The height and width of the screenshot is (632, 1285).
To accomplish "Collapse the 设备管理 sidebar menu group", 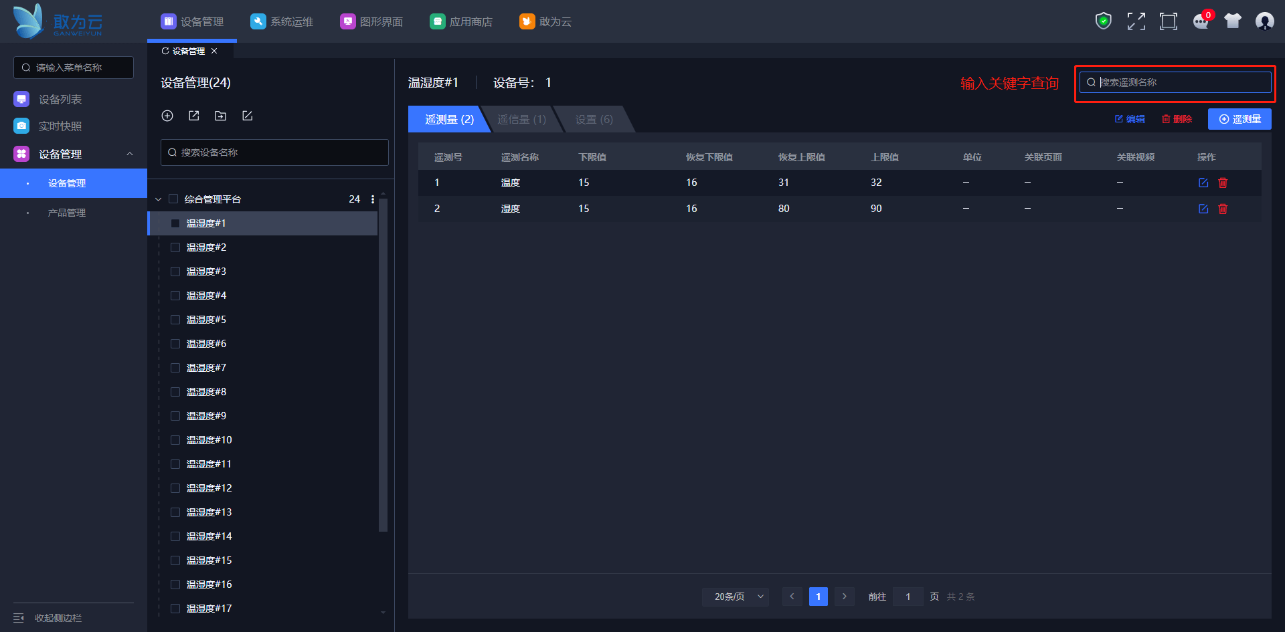I will tap(130, 154).
